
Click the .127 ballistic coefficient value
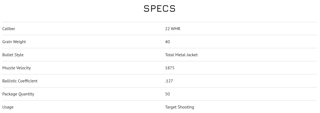[x=169, y=81]
